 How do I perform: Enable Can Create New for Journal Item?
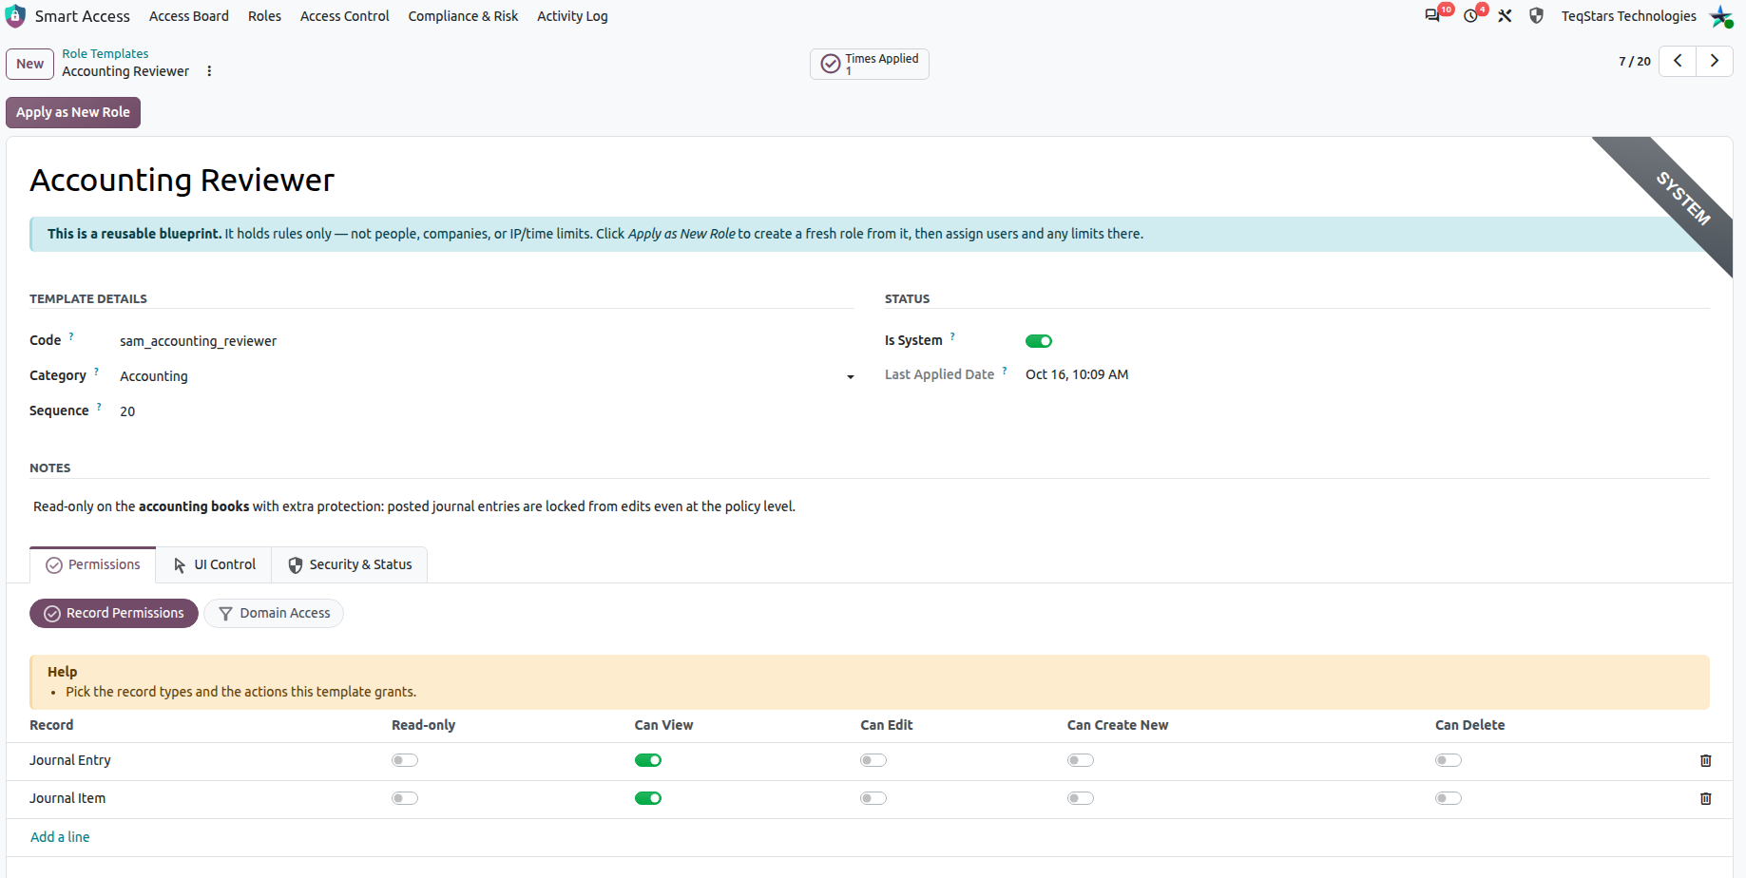1081,798
